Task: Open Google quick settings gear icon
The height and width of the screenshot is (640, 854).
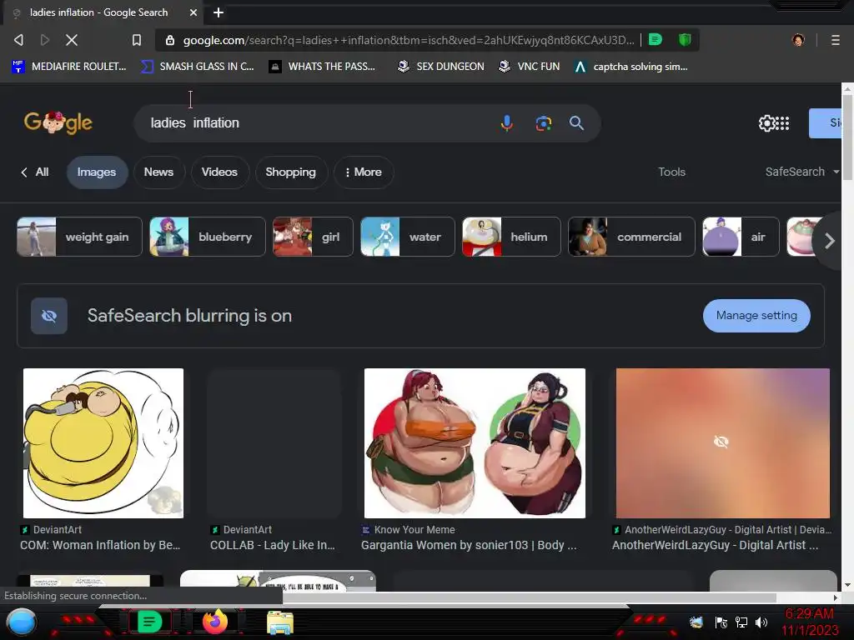Action: click(766, 123)
